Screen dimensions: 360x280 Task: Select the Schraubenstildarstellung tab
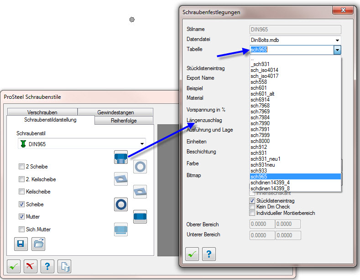pyautogui.click(x=50, y=120)
